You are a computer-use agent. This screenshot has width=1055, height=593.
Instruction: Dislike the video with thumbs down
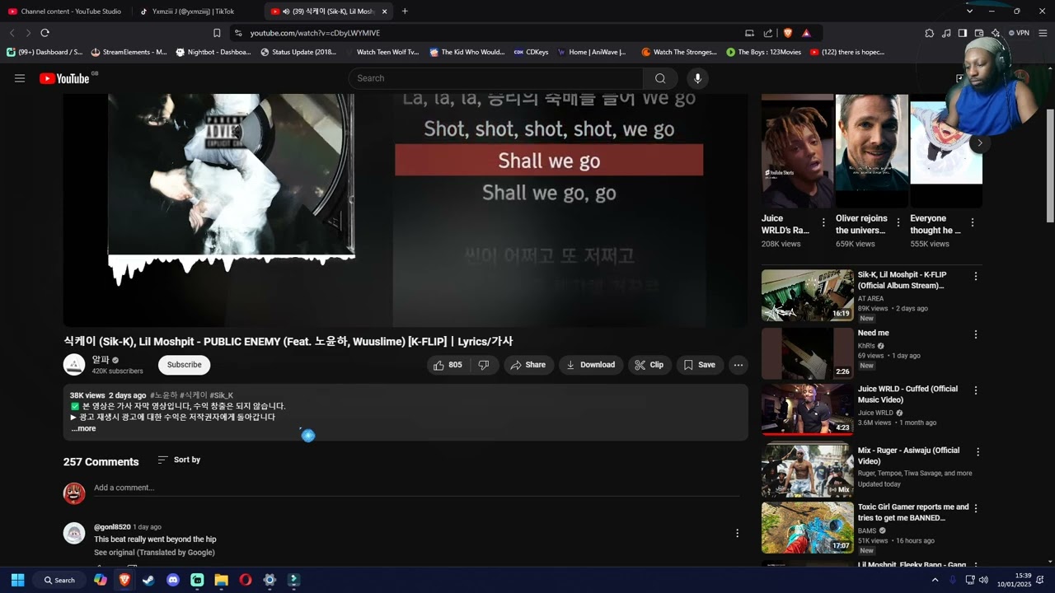(484, 365)
